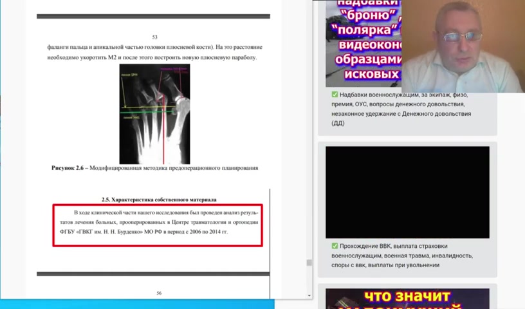Click the line "необходимо укоротить М2"
Image resolution: width=525 pixels, height=309 pixels.
click(152, 57)
